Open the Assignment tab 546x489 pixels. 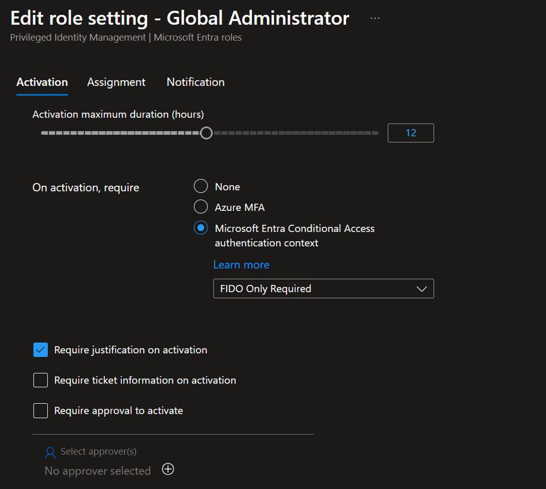point(116,82)
